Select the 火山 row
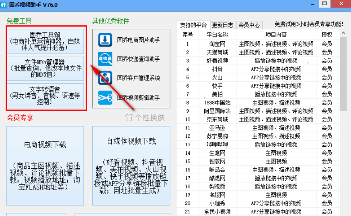The image size is (351, 216). pos(258,78)
